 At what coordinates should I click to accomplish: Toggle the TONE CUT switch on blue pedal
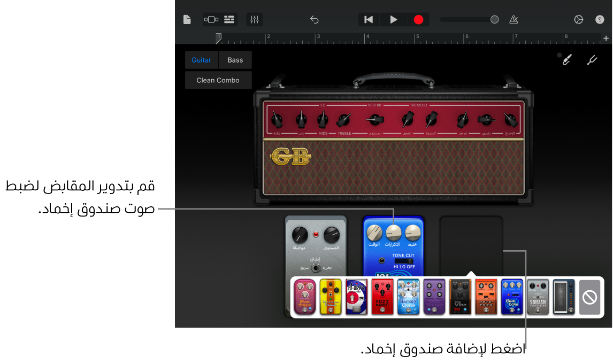click(404, 261)
